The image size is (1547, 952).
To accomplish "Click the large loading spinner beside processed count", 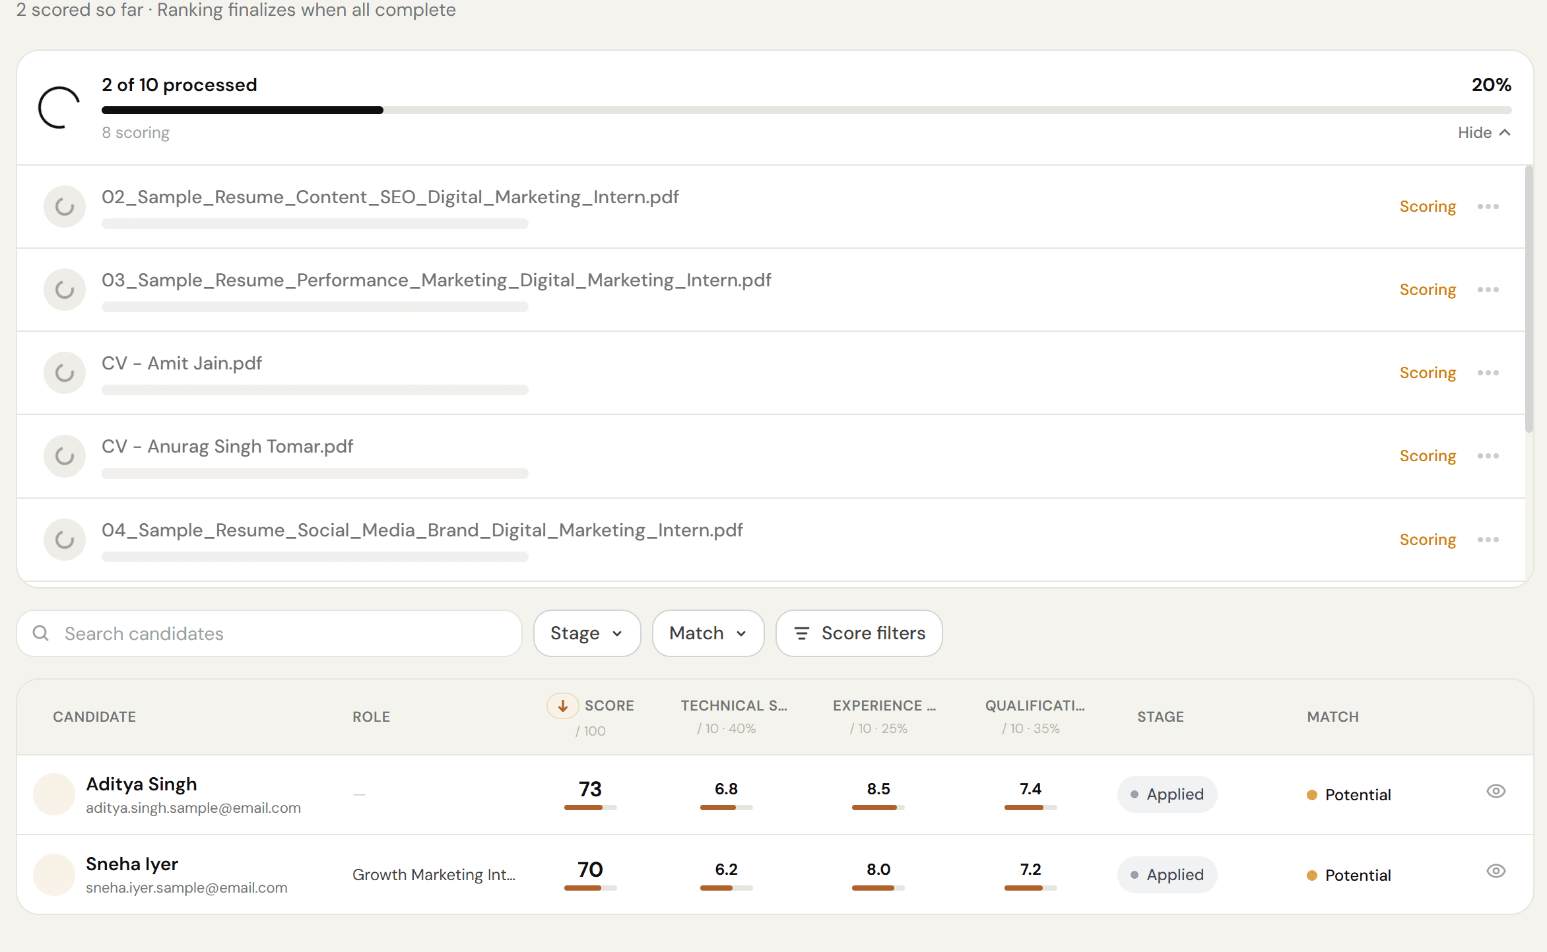I will tap(59, 108).
